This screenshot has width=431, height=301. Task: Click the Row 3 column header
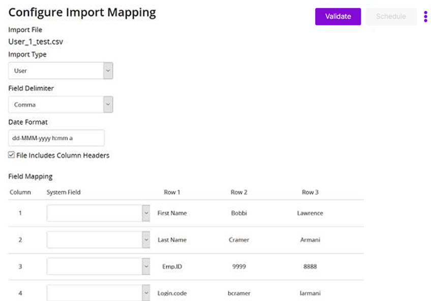pyautogui.click(x=310, y=192)
